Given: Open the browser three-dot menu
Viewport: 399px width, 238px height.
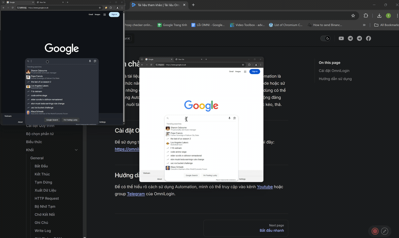Looking at the screenshot, I should (397, 16).
